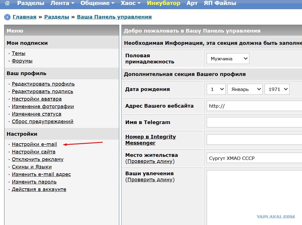The height and width of the screenshot is (225, 302).
Task: Click Проверить длину under Ваши увлечения
Action: click(150, 180)
